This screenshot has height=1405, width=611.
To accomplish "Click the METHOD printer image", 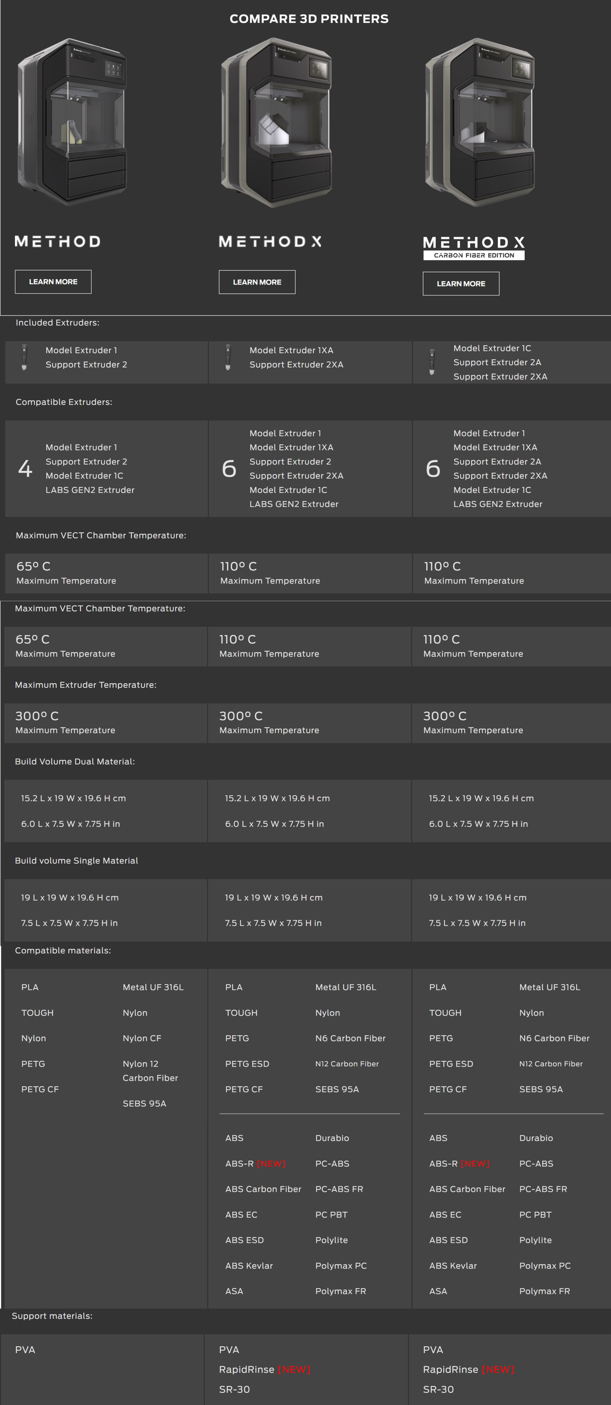I will [x=72, y=122].
